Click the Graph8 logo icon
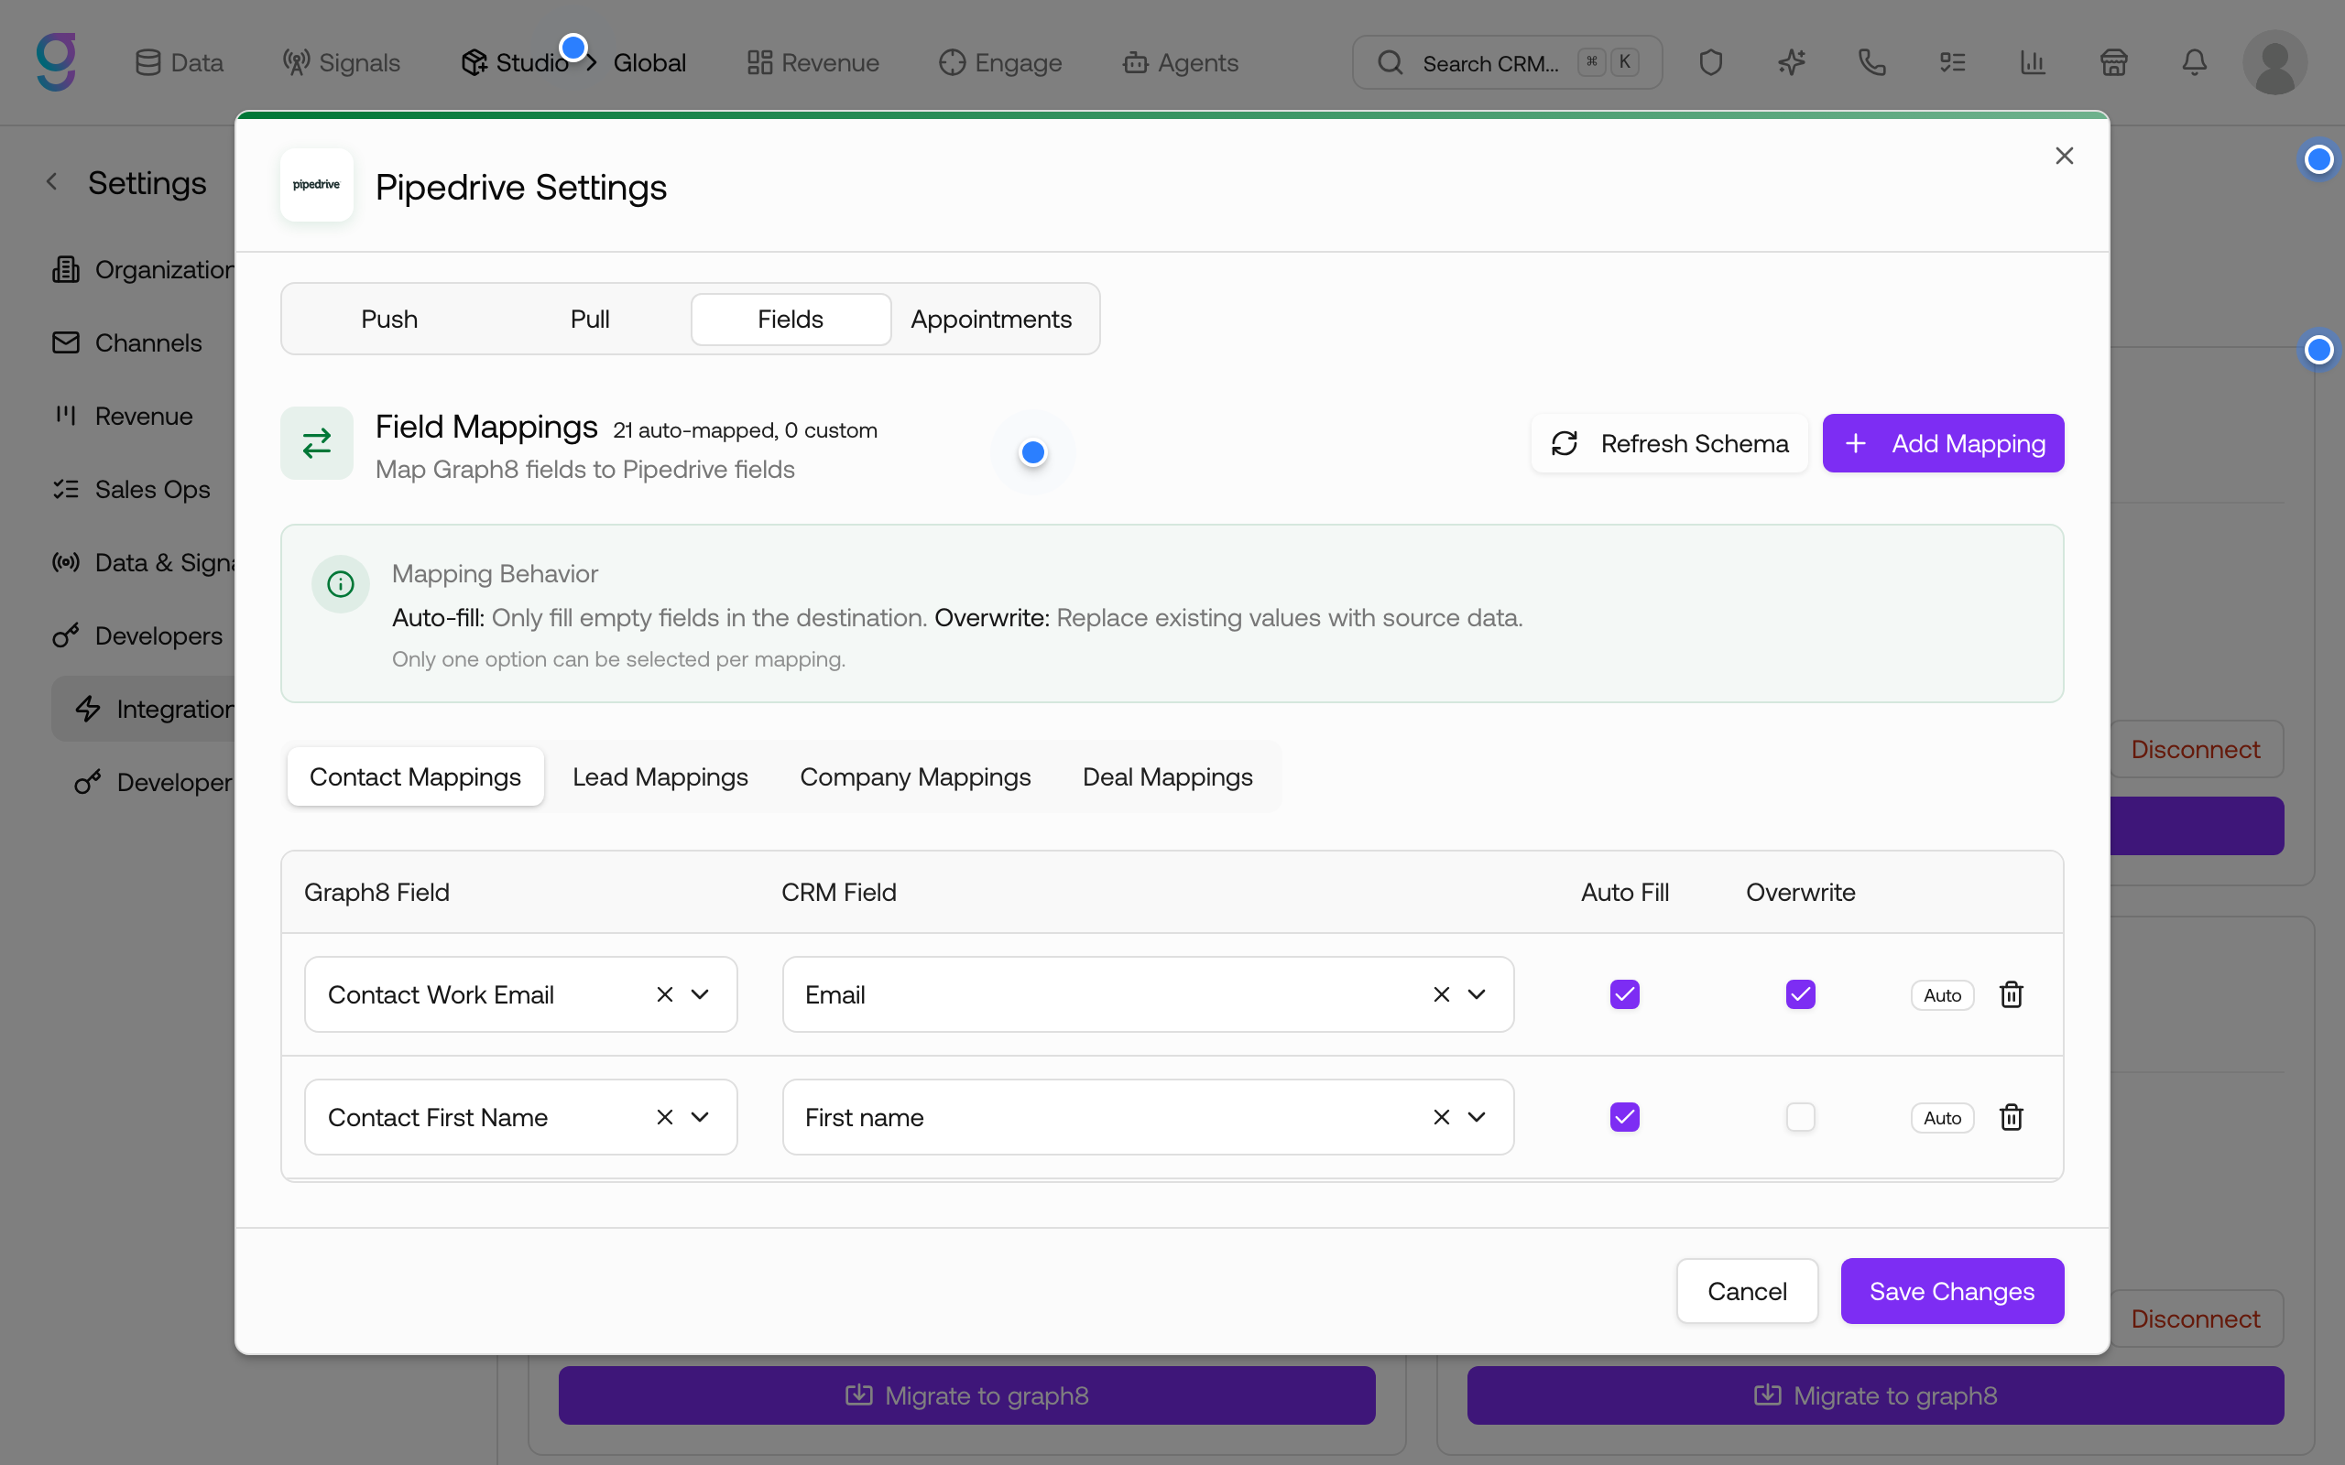 pos(56,62)
